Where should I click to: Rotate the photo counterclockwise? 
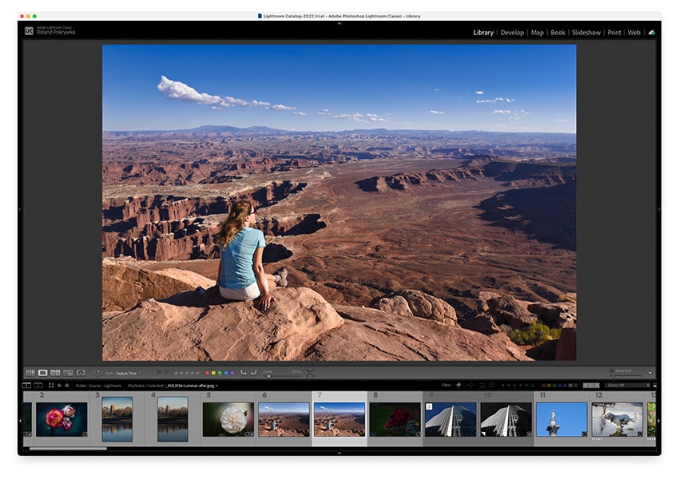[244, 373]
